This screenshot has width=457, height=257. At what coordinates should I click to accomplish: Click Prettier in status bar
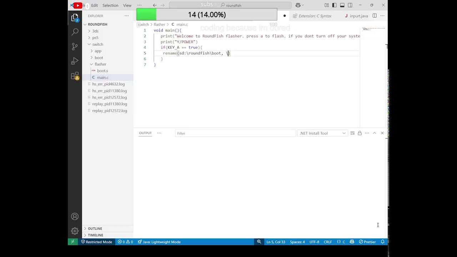point(367,242)
